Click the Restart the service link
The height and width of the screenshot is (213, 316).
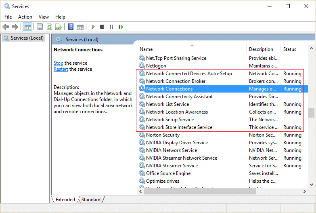pos(61,69)
